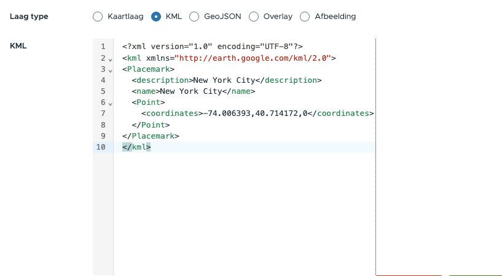Click New York City text inside name tag
This screenshot has height=276, width=502.
190,91
